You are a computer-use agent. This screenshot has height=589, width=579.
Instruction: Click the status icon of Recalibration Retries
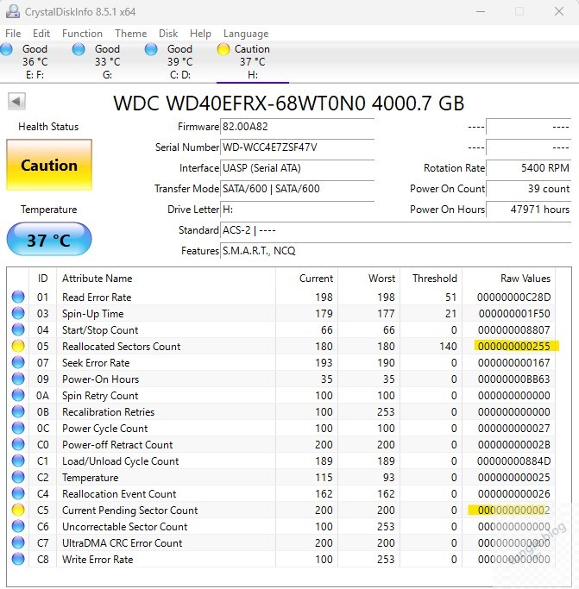point(18,411)
